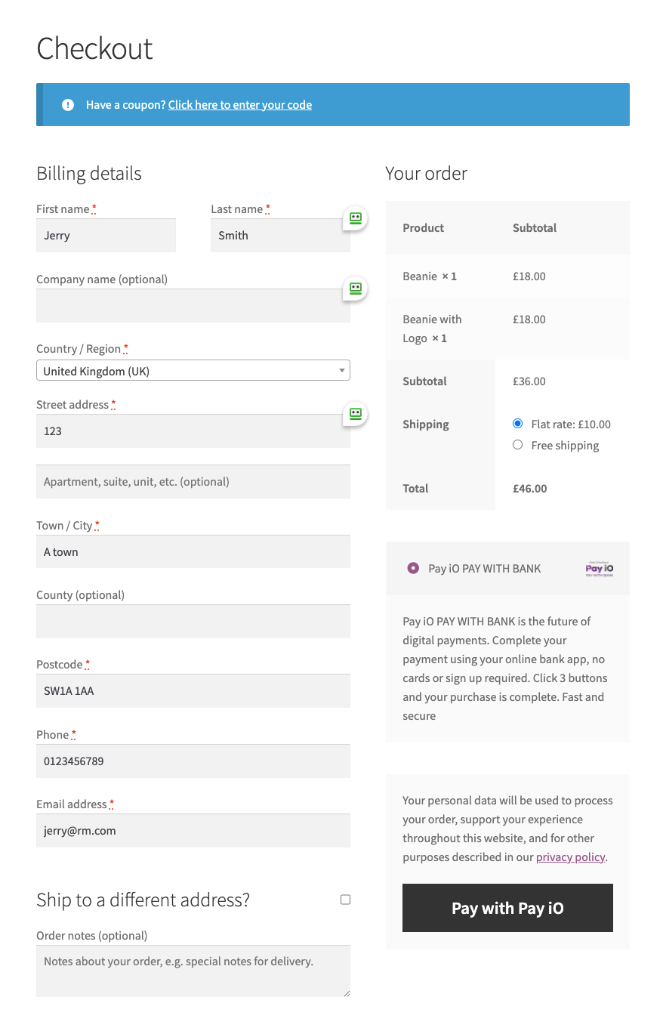Click the Pay iO logo image
The width and height of the screenshot is (663, 1031).
coord(599,569)
